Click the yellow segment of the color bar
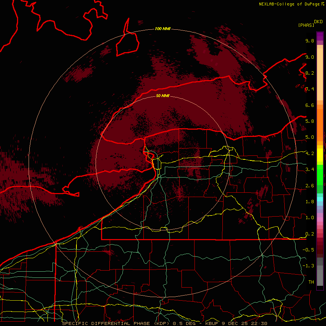326x326 pixels. pyautogui.click(x=320, y=155)
